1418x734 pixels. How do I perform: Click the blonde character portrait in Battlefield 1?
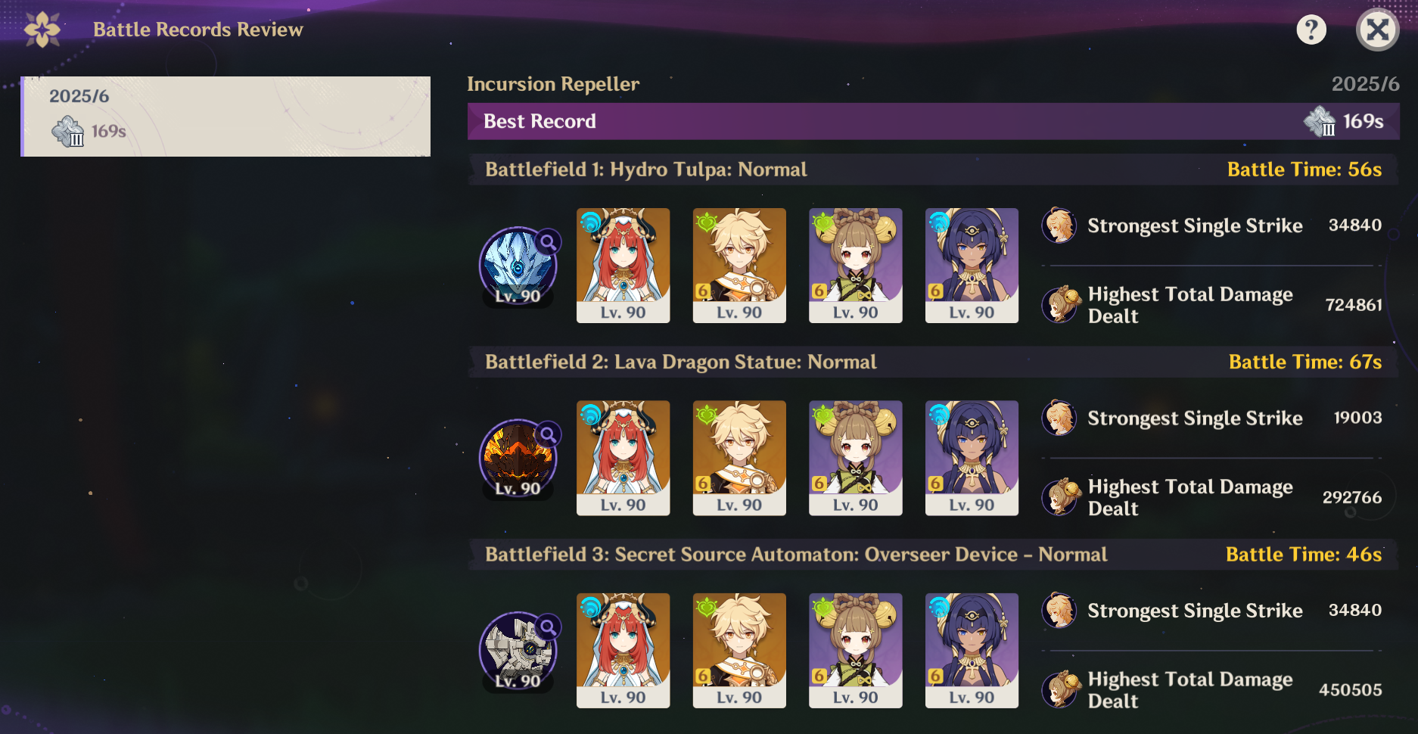739,266
